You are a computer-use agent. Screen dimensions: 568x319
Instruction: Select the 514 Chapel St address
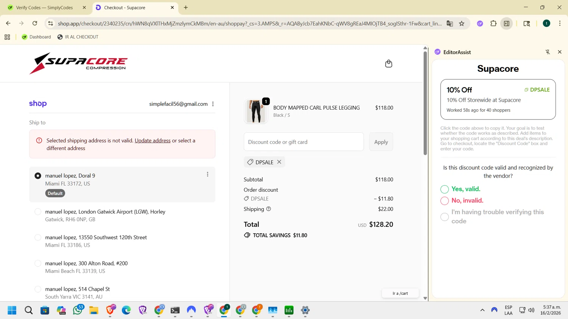click(x=38, y=289)
